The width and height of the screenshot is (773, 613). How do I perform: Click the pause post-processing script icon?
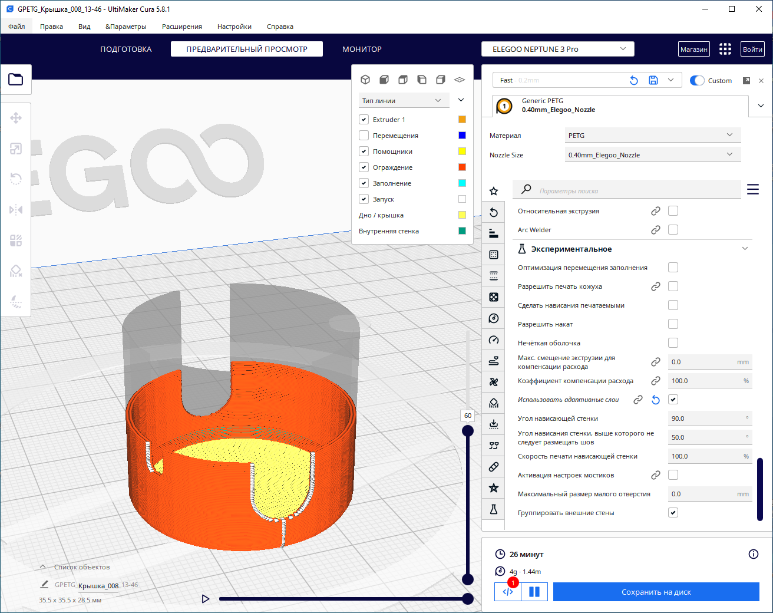pyautogui.click(x=534, y=592)
